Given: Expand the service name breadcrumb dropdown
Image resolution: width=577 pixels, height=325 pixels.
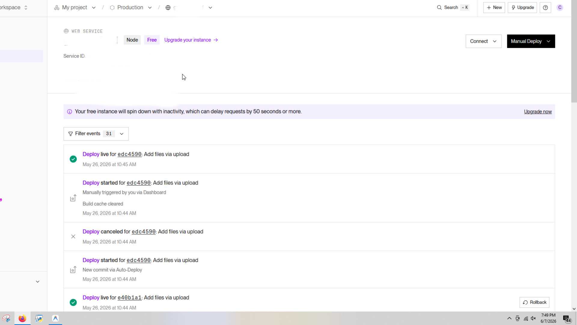Looking at the screenshot, I should click(210, 8).
